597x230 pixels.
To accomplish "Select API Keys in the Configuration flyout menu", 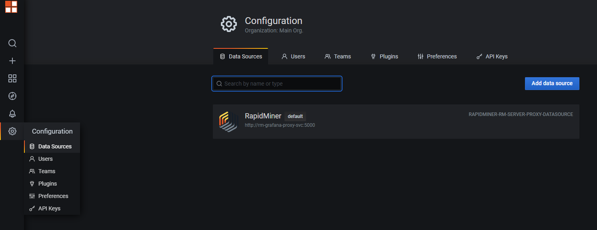I will 49,208.
